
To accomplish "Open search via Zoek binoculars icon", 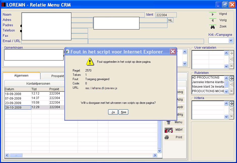I will pyautogui.click(x=213, y=27).
